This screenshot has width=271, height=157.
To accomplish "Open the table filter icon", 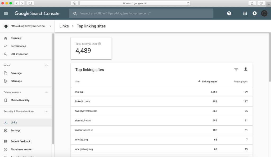I will [236, 69].
